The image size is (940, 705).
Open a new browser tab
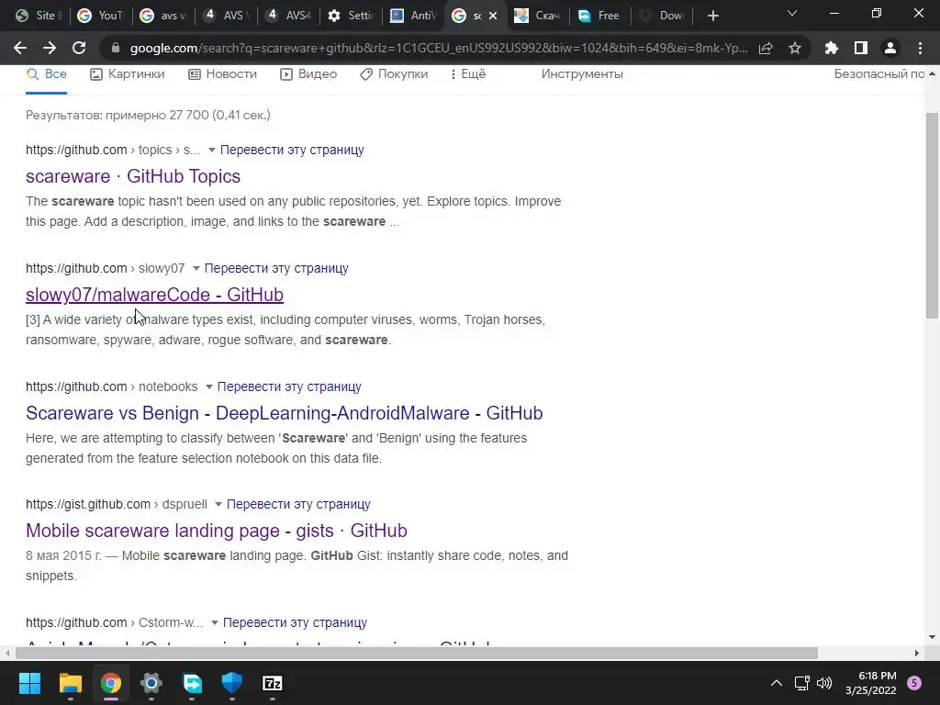click(x=712, y=16)
